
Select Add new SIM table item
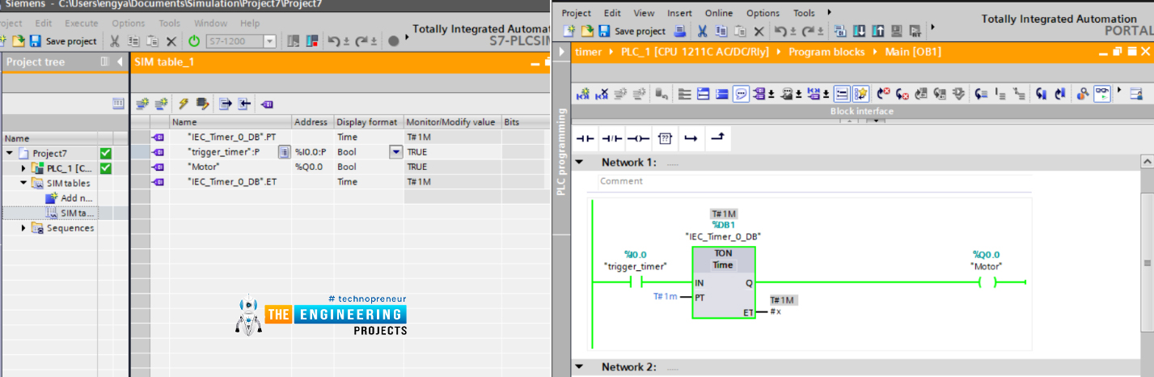[x=70, y=198]
